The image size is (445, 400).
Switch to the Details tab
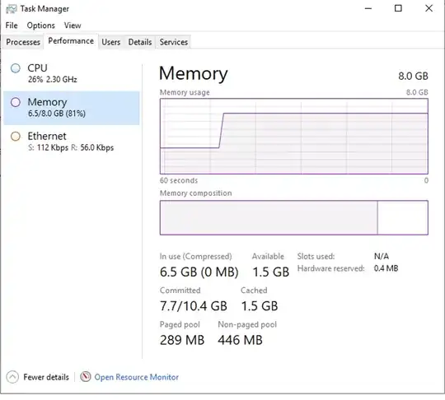coord(140,42)
